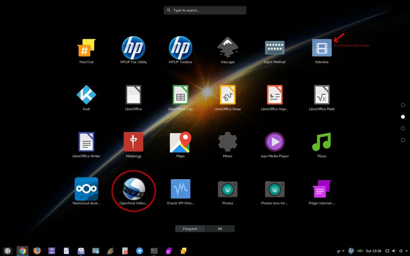
Task: Launch Nextcloud desktop client
Action: point(86,189)
